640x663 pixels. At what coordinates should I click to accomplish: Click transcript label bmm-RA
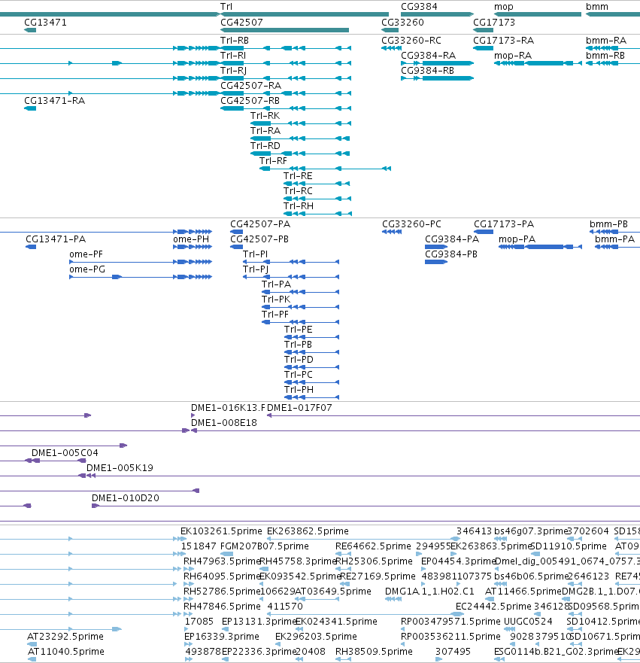pos(606,41)
